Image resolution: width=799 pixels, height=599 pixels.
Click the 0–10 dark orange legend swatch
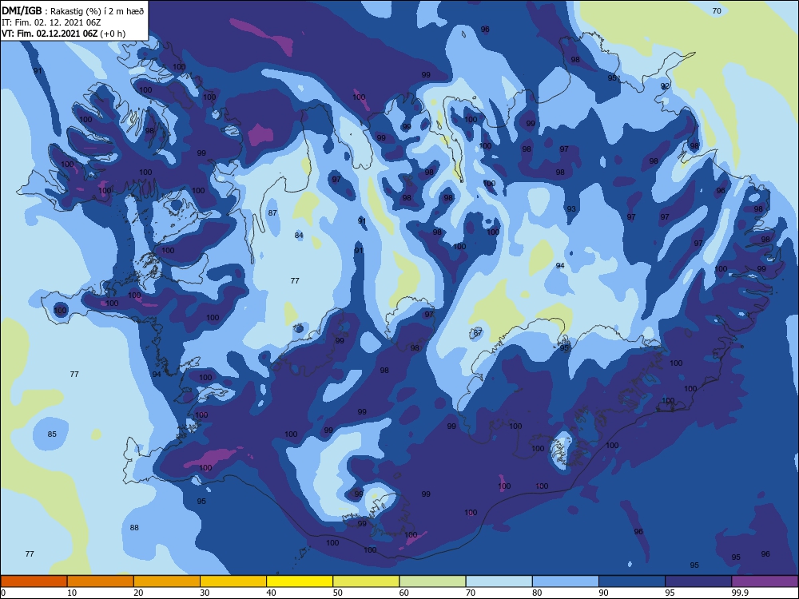(x=34, y=581)
